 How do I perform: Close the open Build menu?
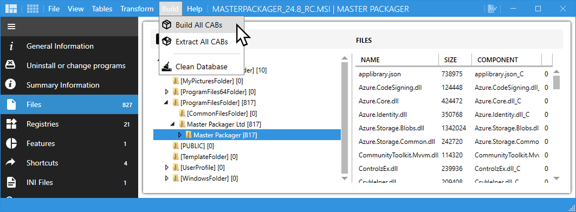(171, 9)
